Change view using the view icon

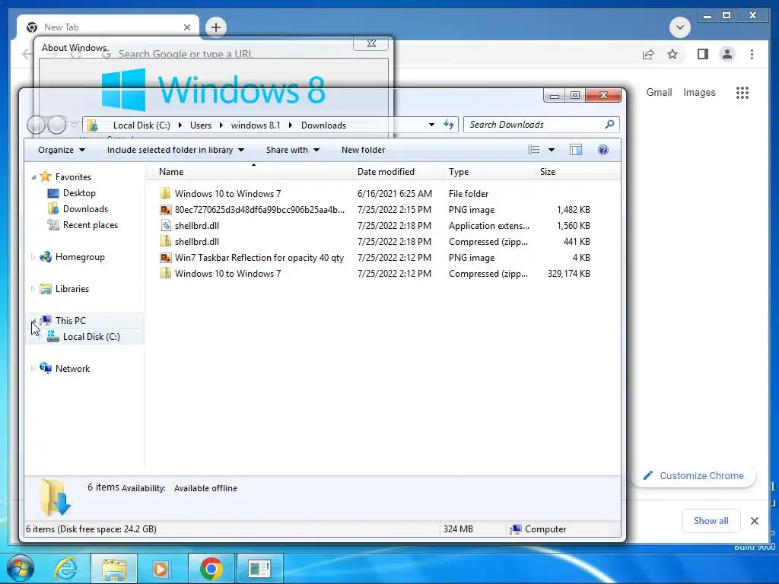(x=533, y=150)
